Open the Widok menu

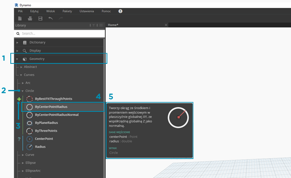click(x=50, y=11)
